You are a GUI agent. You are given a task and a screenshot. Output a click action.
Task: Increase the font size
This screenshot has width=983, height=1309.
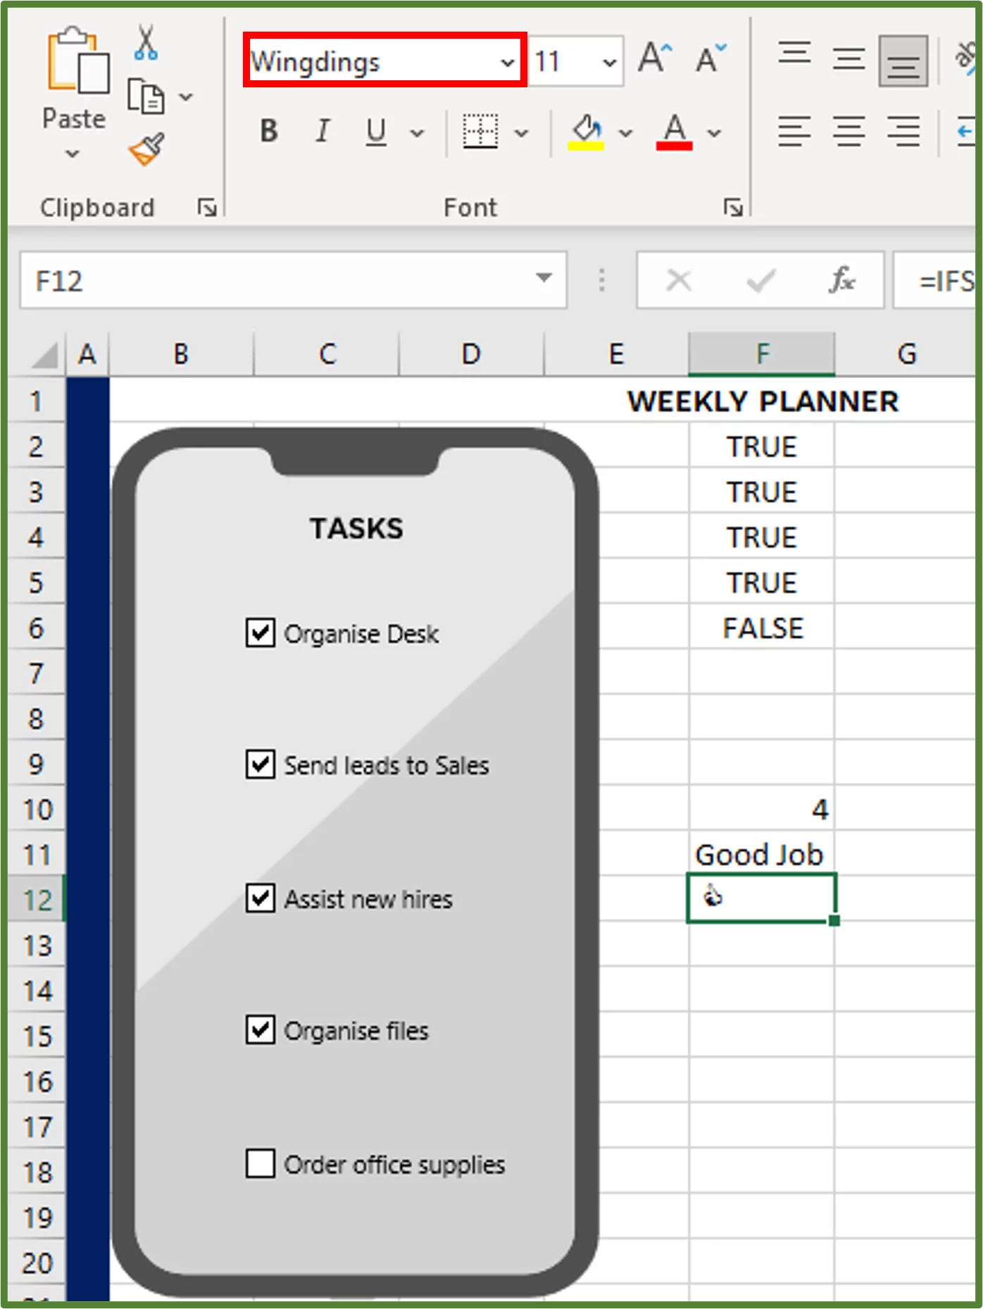(653, 59)
